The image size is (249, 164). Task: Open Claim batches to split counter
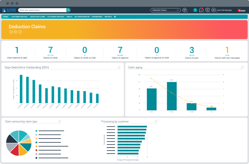(x=17, y=53)
